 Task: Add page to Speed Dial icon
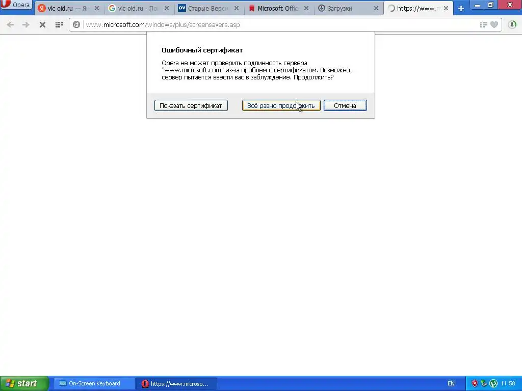click(x=484, y=24)
